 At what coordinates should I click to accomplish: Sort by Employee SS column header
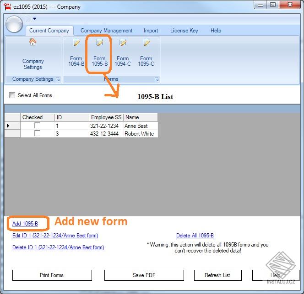click(106, 117)
